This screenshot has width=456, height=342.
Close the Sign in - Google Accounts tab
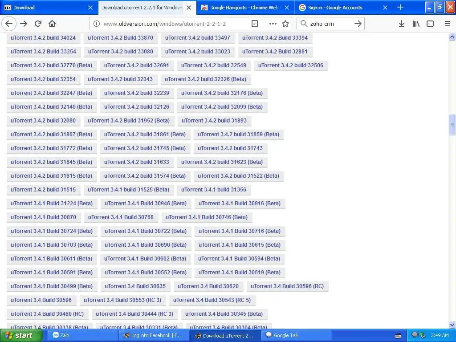[x=385, y=8]
